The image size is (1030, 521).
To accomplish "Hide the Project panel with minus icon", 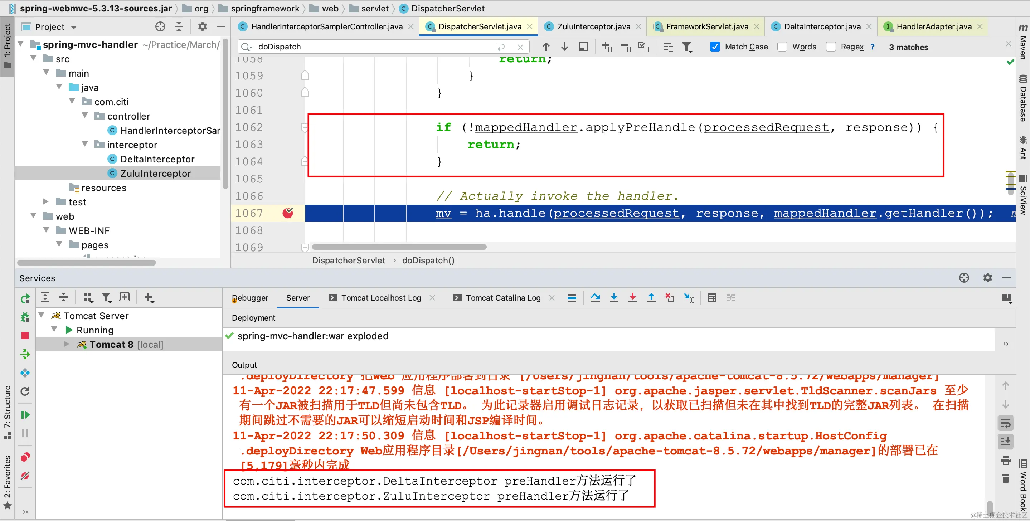I will [x=221, y=27].
